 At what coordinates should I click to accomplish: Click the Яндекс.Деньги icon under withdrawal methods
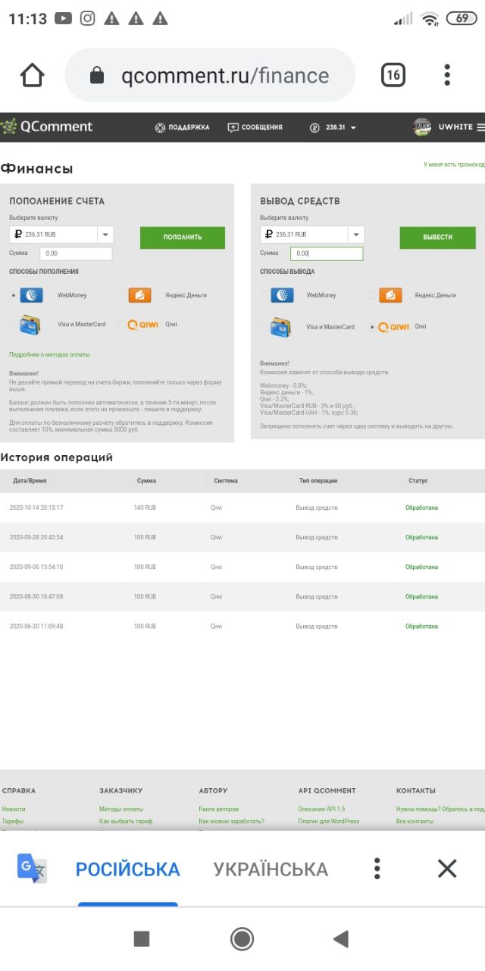[390, 295]
